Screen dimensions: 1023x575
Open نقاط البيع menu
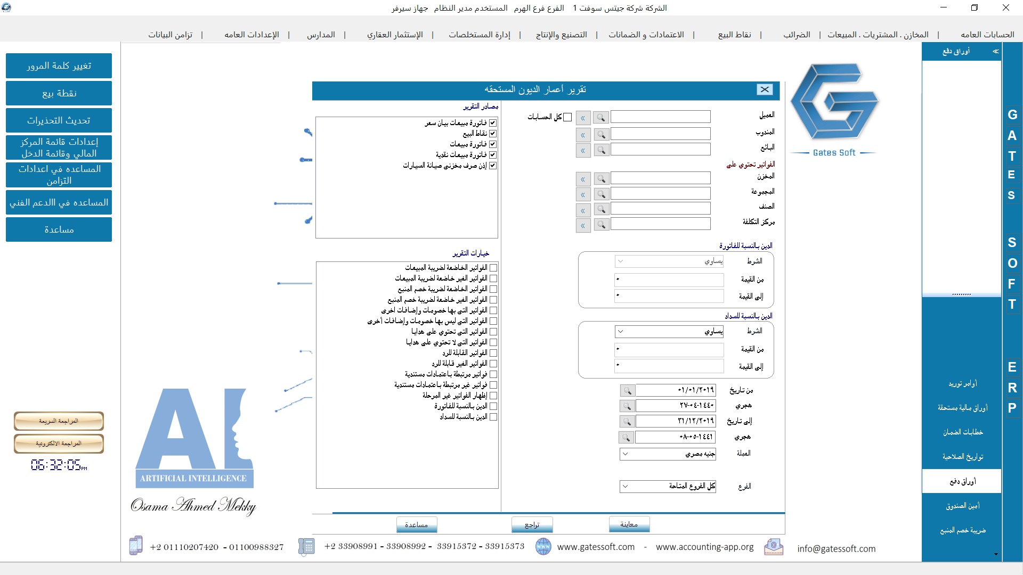pos(734,35)
